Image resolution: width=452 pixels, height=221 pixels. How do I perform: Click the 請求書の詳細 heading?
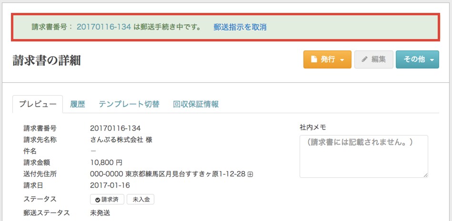(x=46, y=61)
